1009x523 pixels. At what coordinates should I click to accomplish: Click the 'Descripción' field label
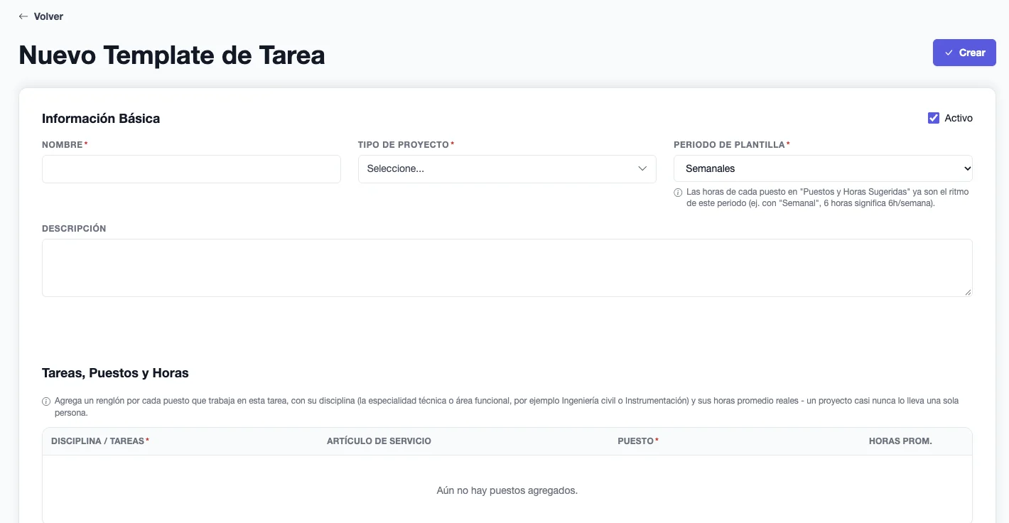click(74, 229)
